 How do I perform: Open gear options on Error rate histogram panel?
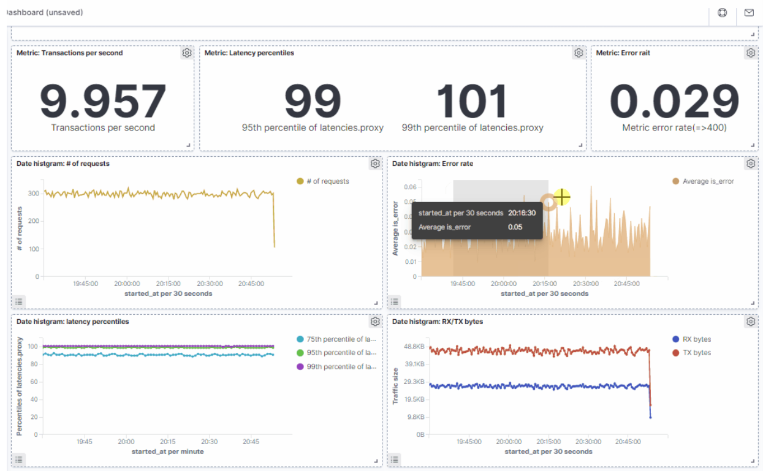pos(751,164)
